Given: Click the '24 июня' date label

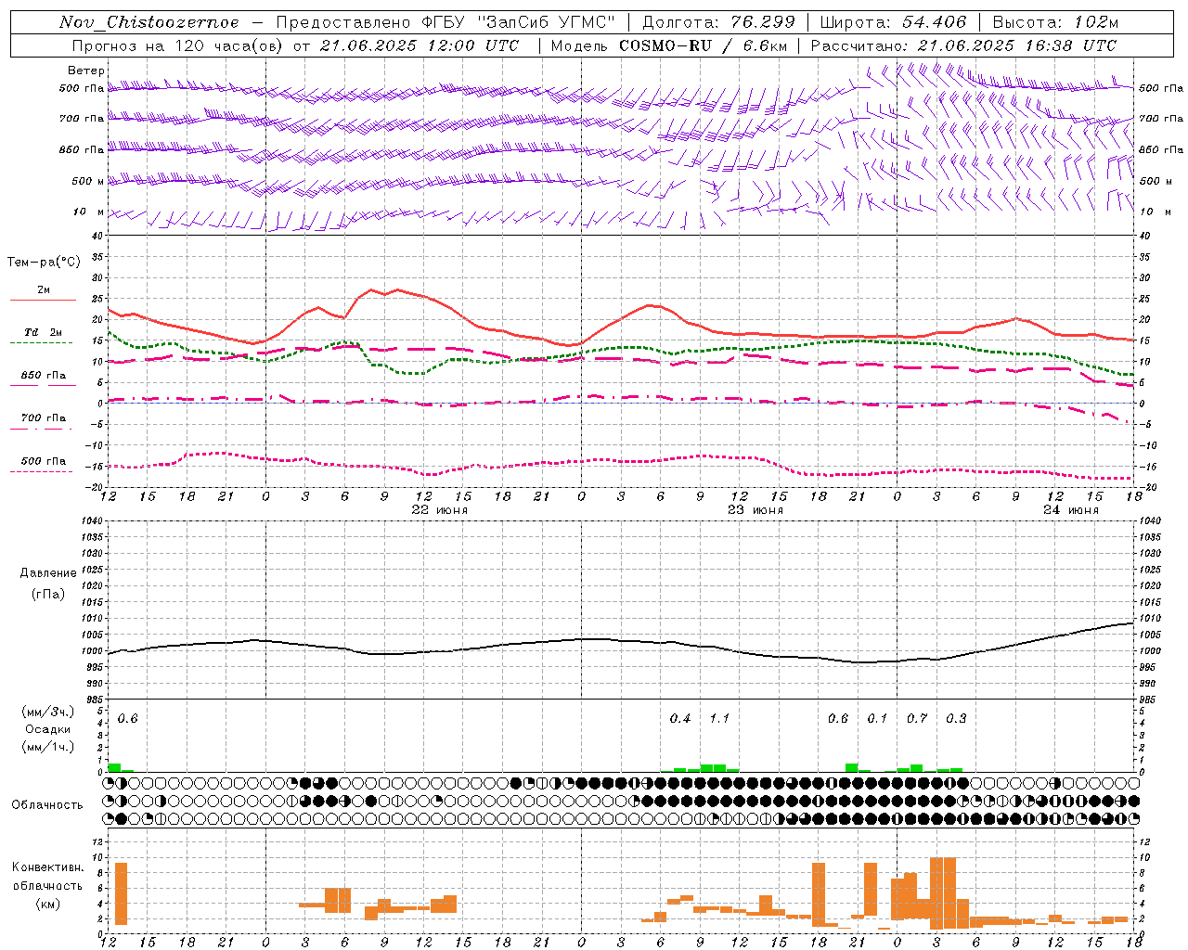Looking at the screenshot, I should (1071, 510).
